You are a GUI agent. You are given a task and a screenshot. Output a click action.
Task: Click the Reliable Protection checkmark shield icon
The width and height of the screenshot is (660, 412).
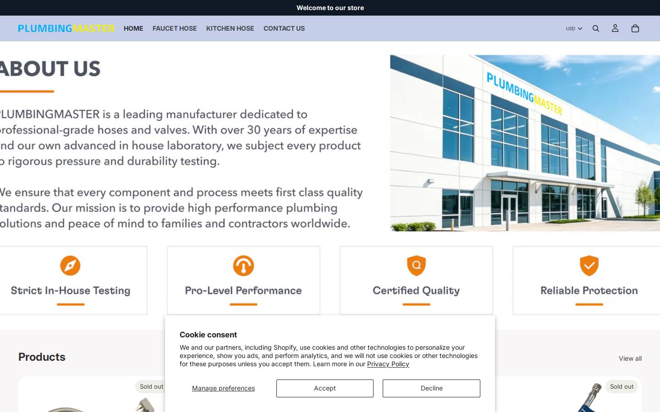[589, 266]
